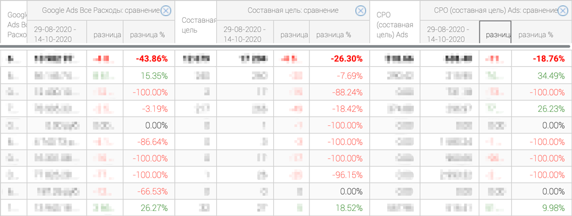The image size is (572, 216).
Task: Remove the Составная цель comparison group
Action: pyautogui.click(x=360, y=11)
